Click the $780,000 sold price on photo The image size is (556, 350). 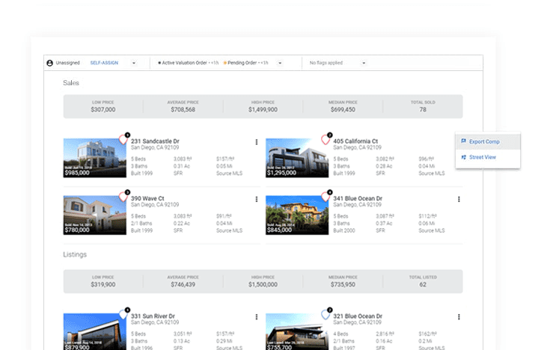click(x=77, y=230)
